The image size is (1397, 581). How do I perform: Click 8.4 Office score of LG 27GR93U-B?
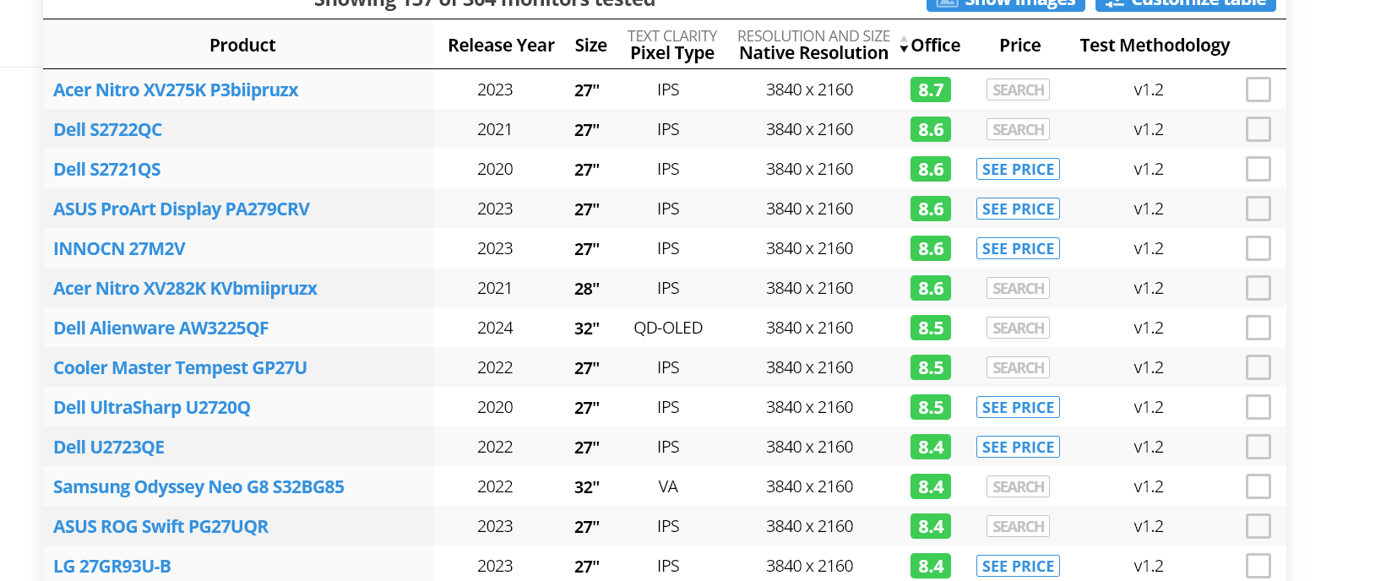point(931,566)
